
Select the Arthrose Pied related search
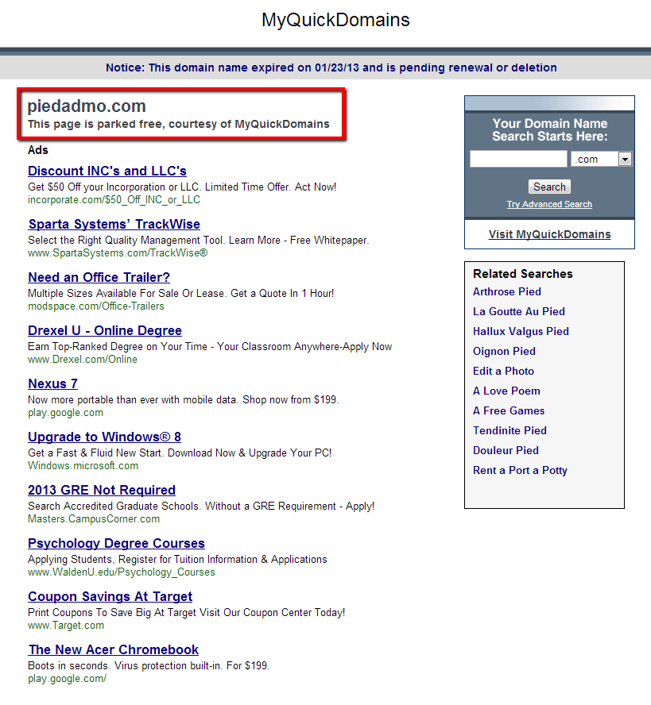pyautogui.click(x=507, y=291)
